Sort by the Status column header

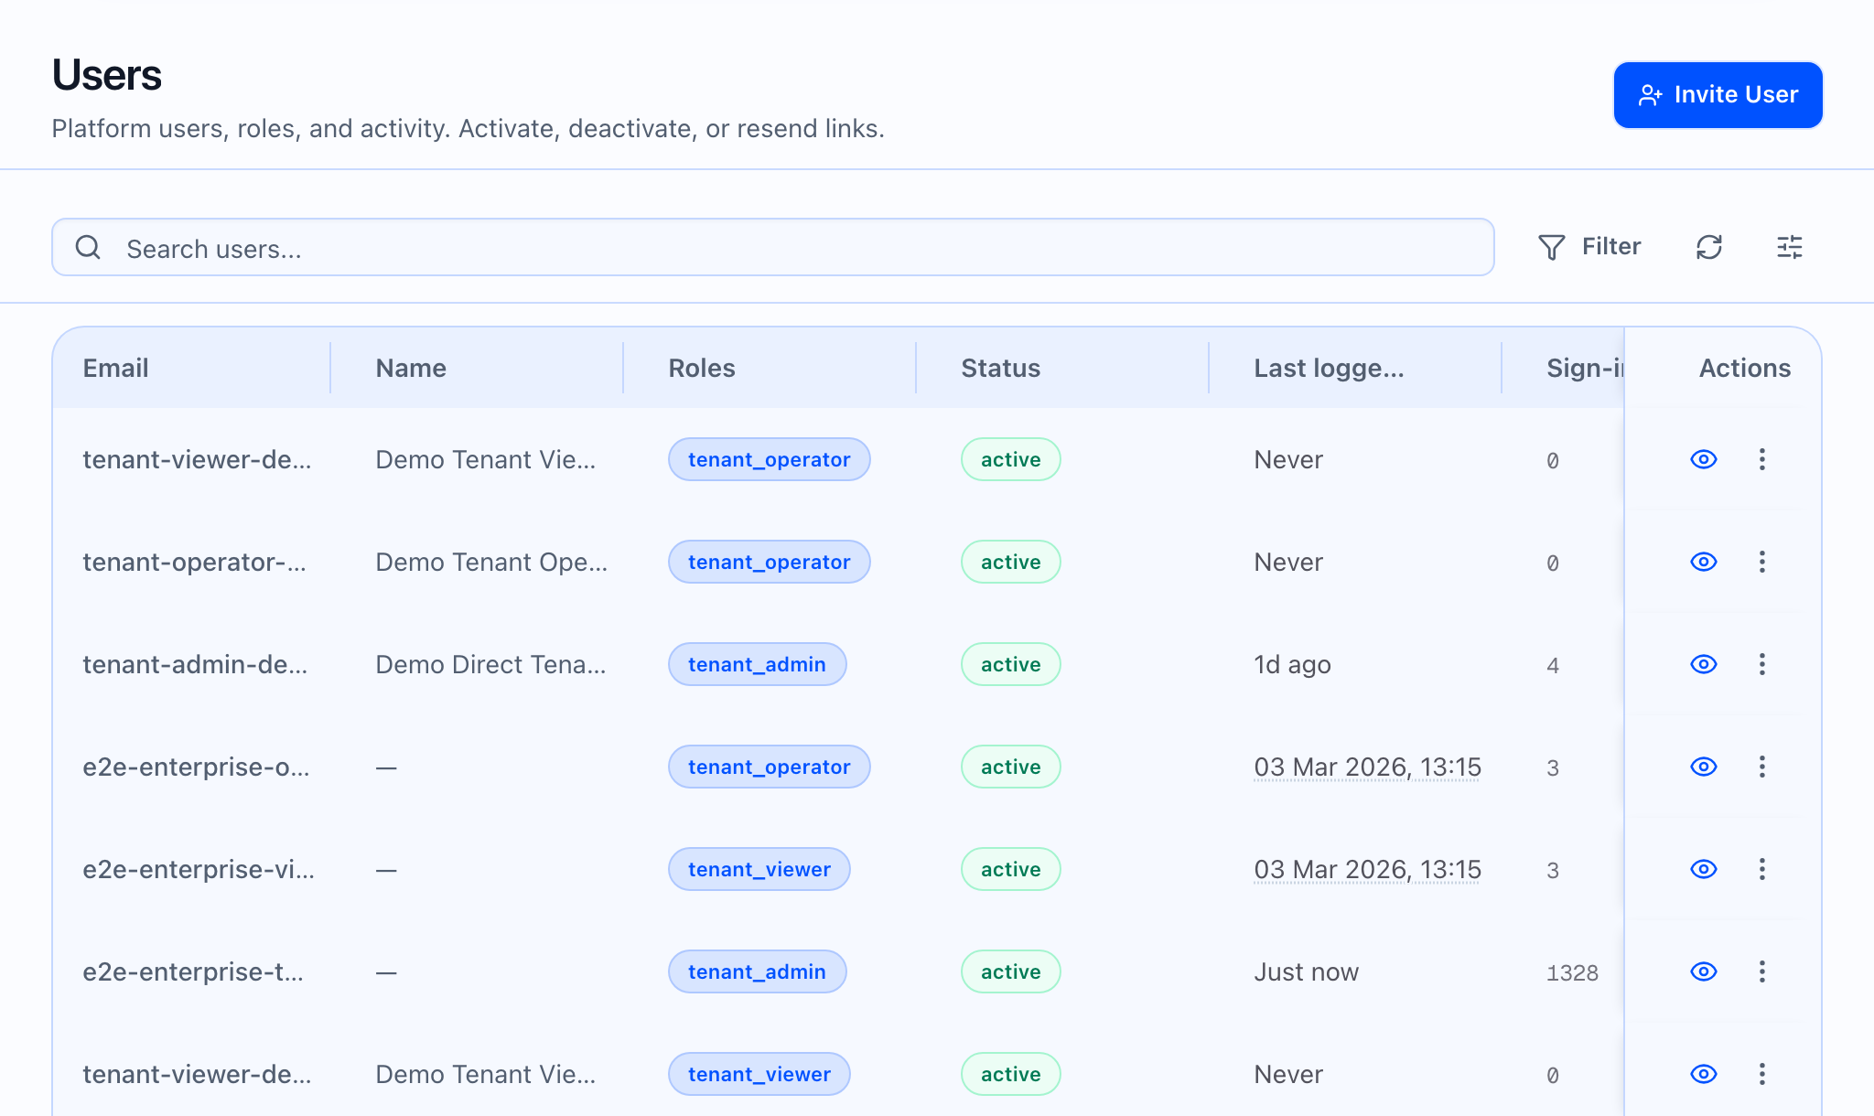pos(1000,368)
